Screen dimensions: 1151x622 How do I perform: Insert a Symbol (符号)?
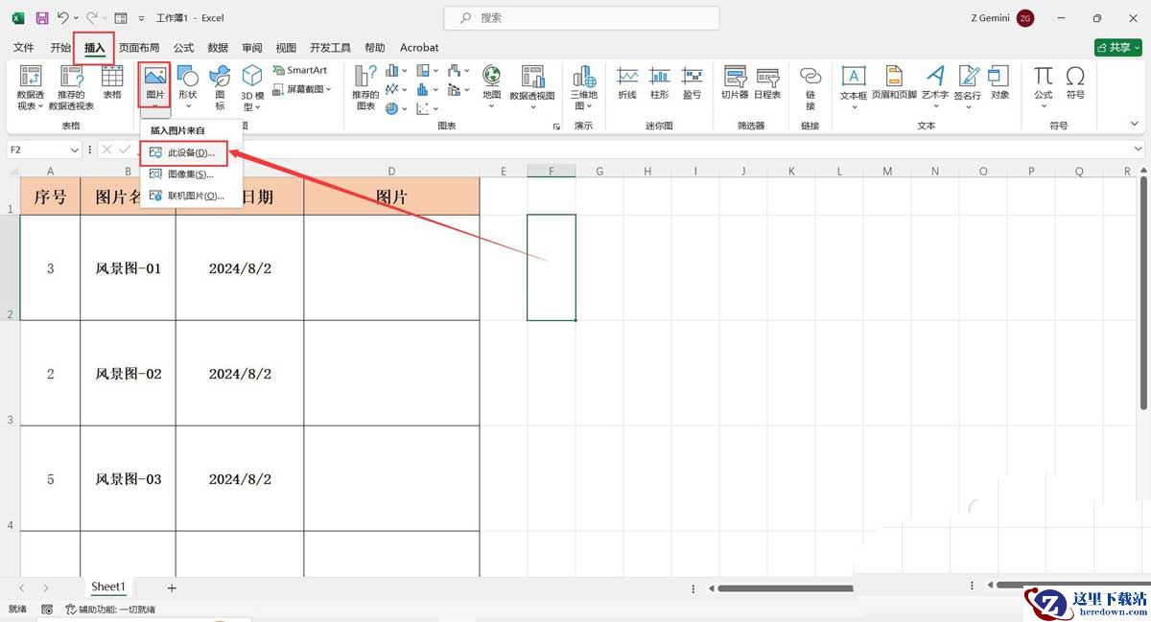tap(1075, 83)
